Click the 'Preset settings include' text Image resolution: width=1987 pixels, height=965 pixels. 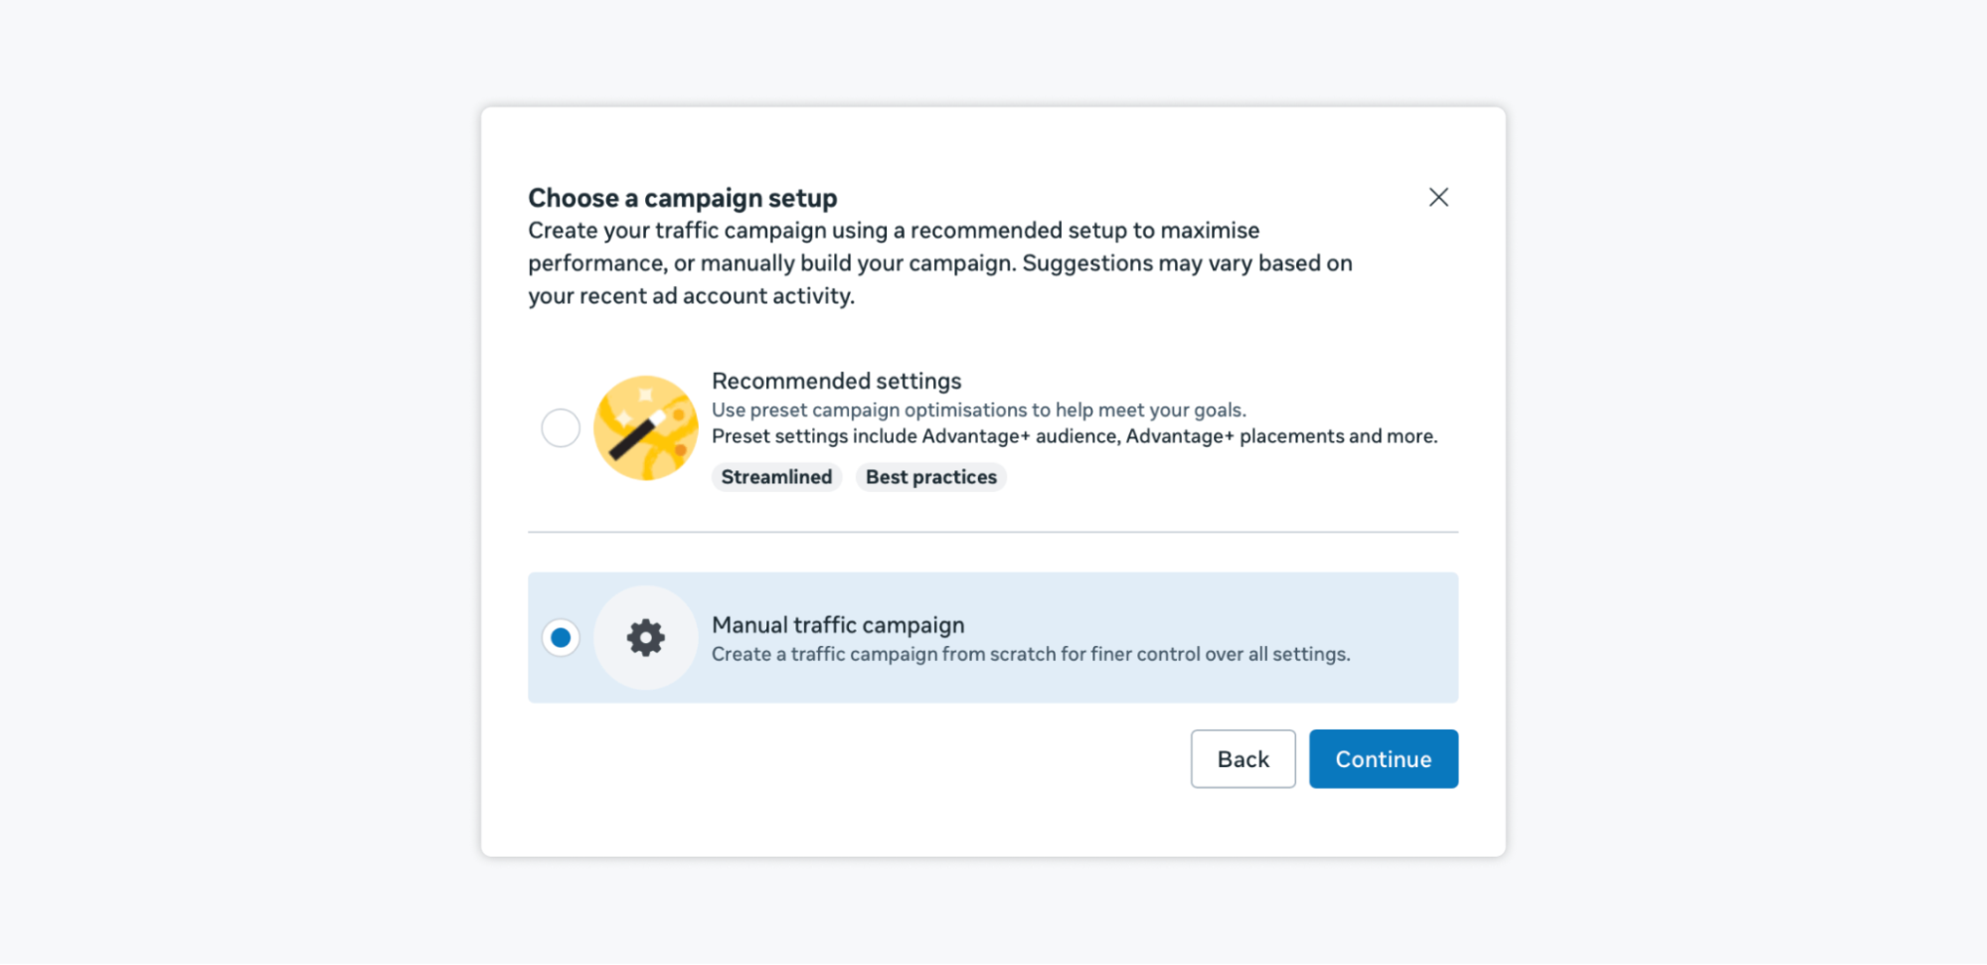pyautogui.click(x=814, y=436)
